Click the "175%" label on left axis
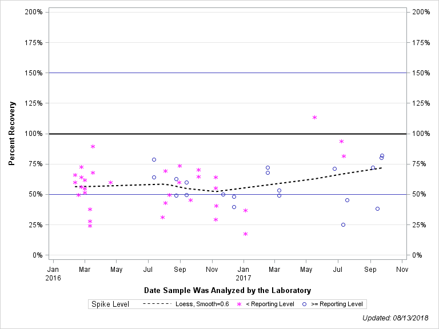439x329 pixels. point(34,42)
